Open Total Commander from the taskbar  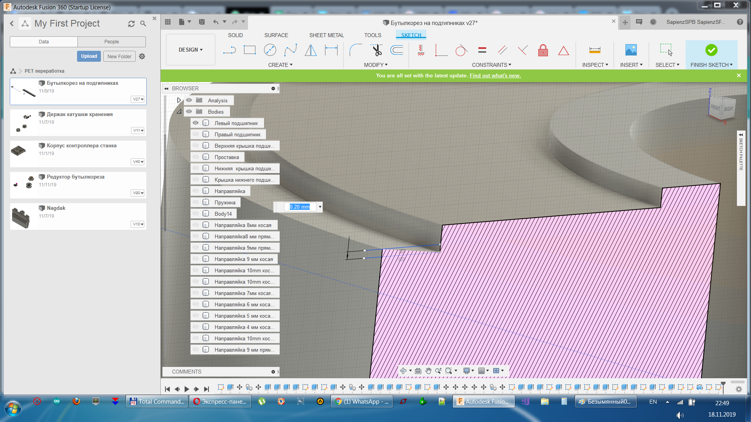click(157, 402)
